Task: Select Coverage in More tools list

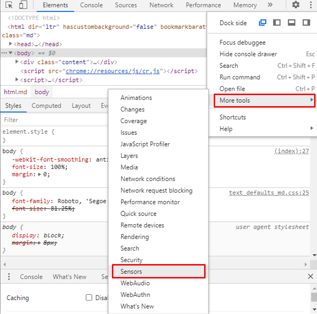Action: [x=158, y=121]
